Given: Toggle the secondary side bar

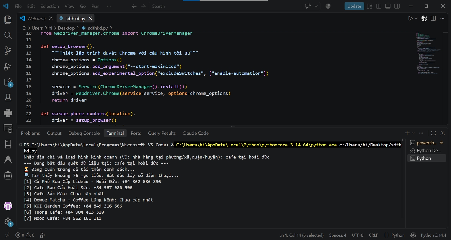Looking at the screenshot, I should [x=397, y=6].
